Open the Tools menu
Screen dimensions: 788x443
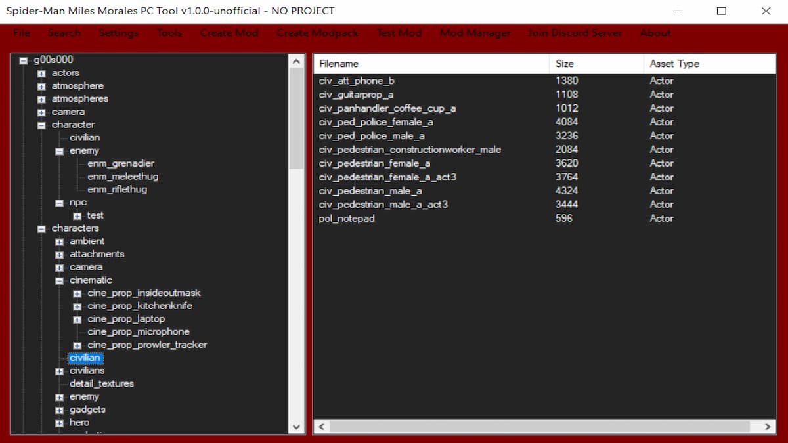[169, 33]
